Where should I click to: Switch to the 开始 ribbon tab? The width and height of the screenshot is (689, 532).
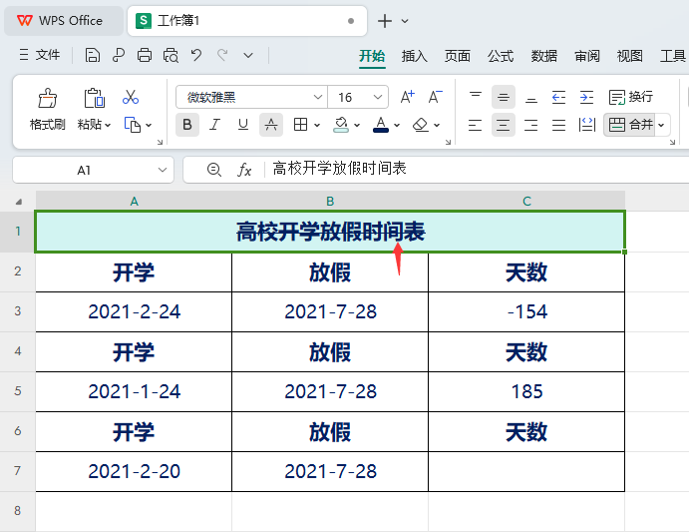tap(372, 56)
